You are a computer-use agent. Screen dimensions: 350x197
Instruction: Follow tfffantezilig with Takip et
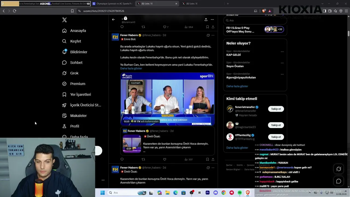(276, 137)
